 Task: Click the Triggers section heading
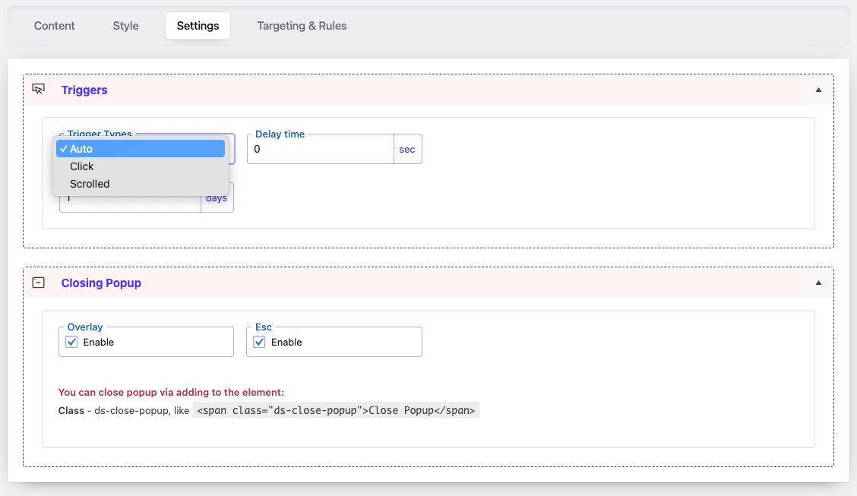point(84,90)
